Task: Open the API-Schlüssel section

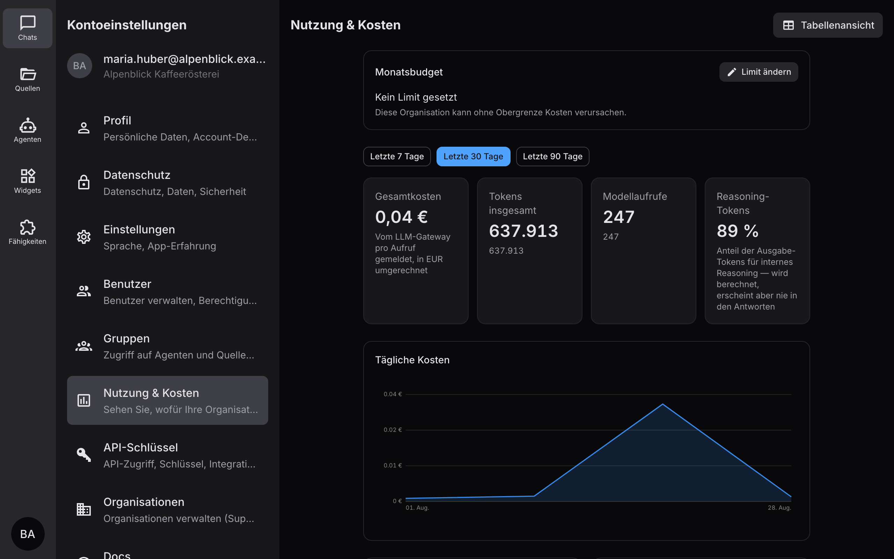Action: coord(167,455)
